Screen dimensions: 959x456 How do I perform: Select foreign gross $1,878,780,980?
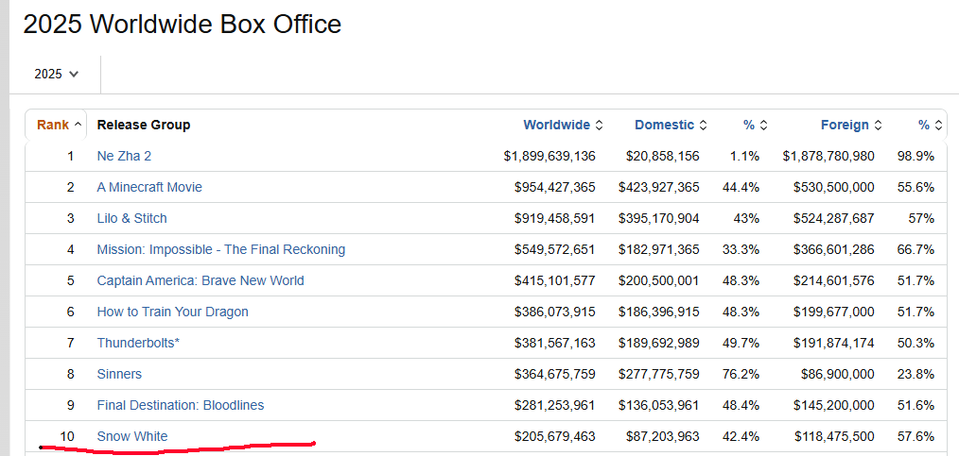coord(828,156)
